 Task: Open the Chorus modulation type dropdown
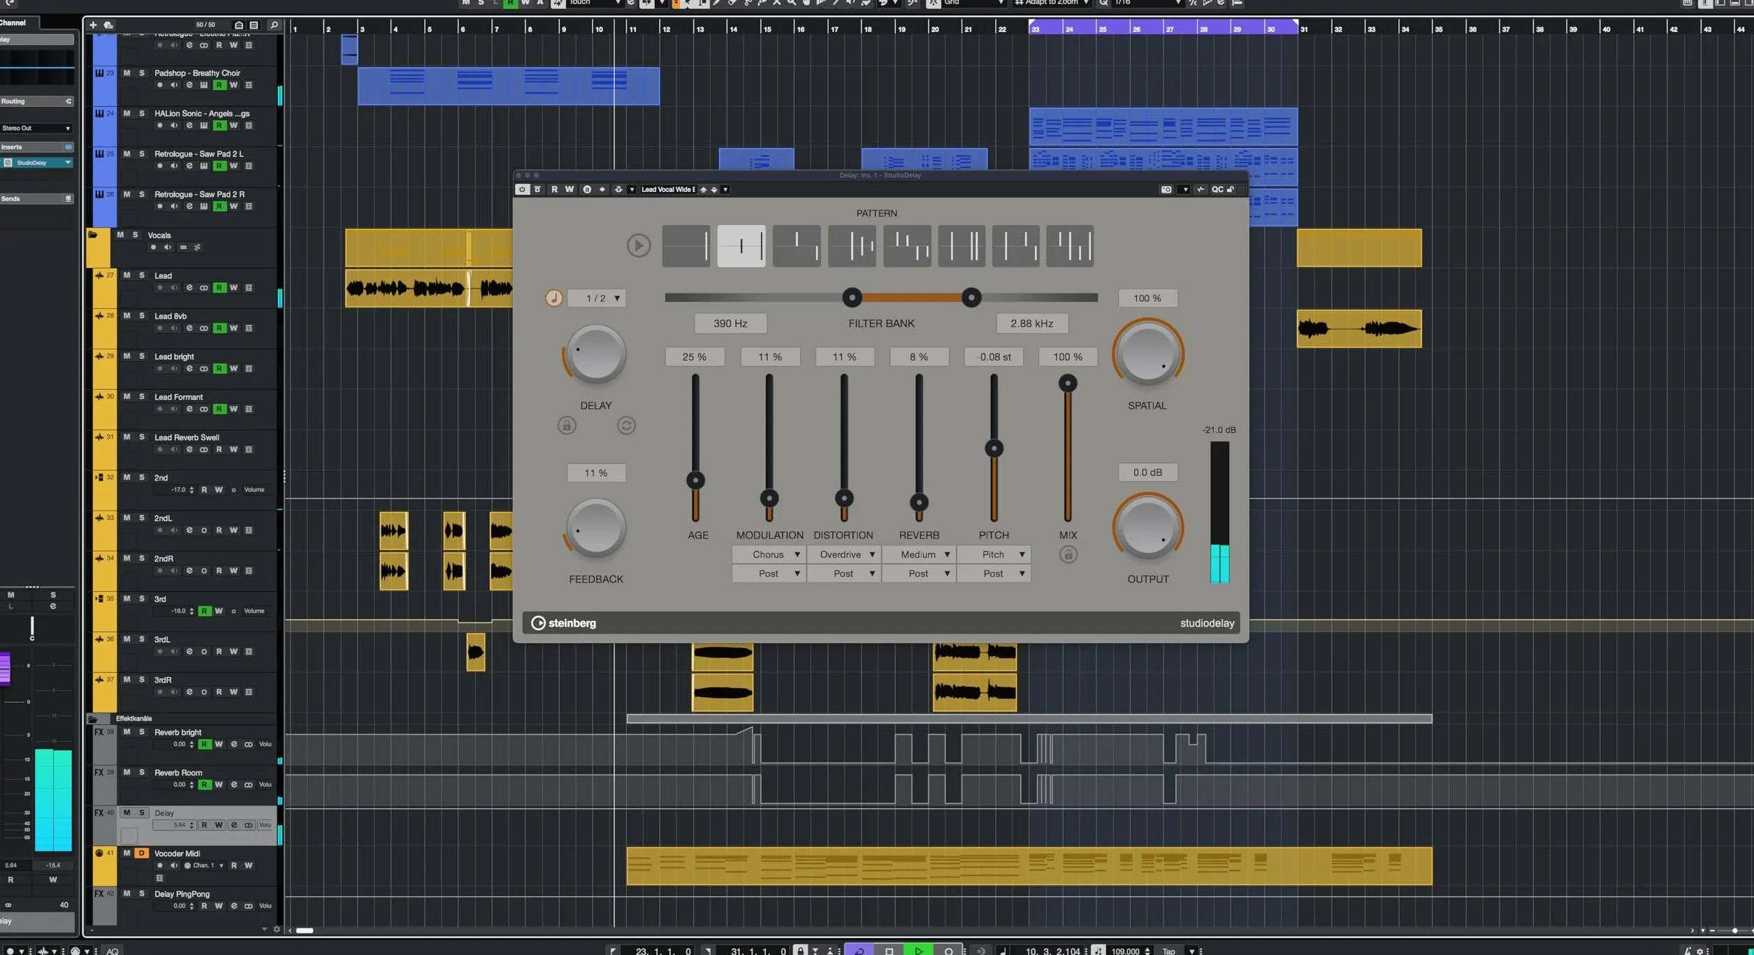[769, 555]
